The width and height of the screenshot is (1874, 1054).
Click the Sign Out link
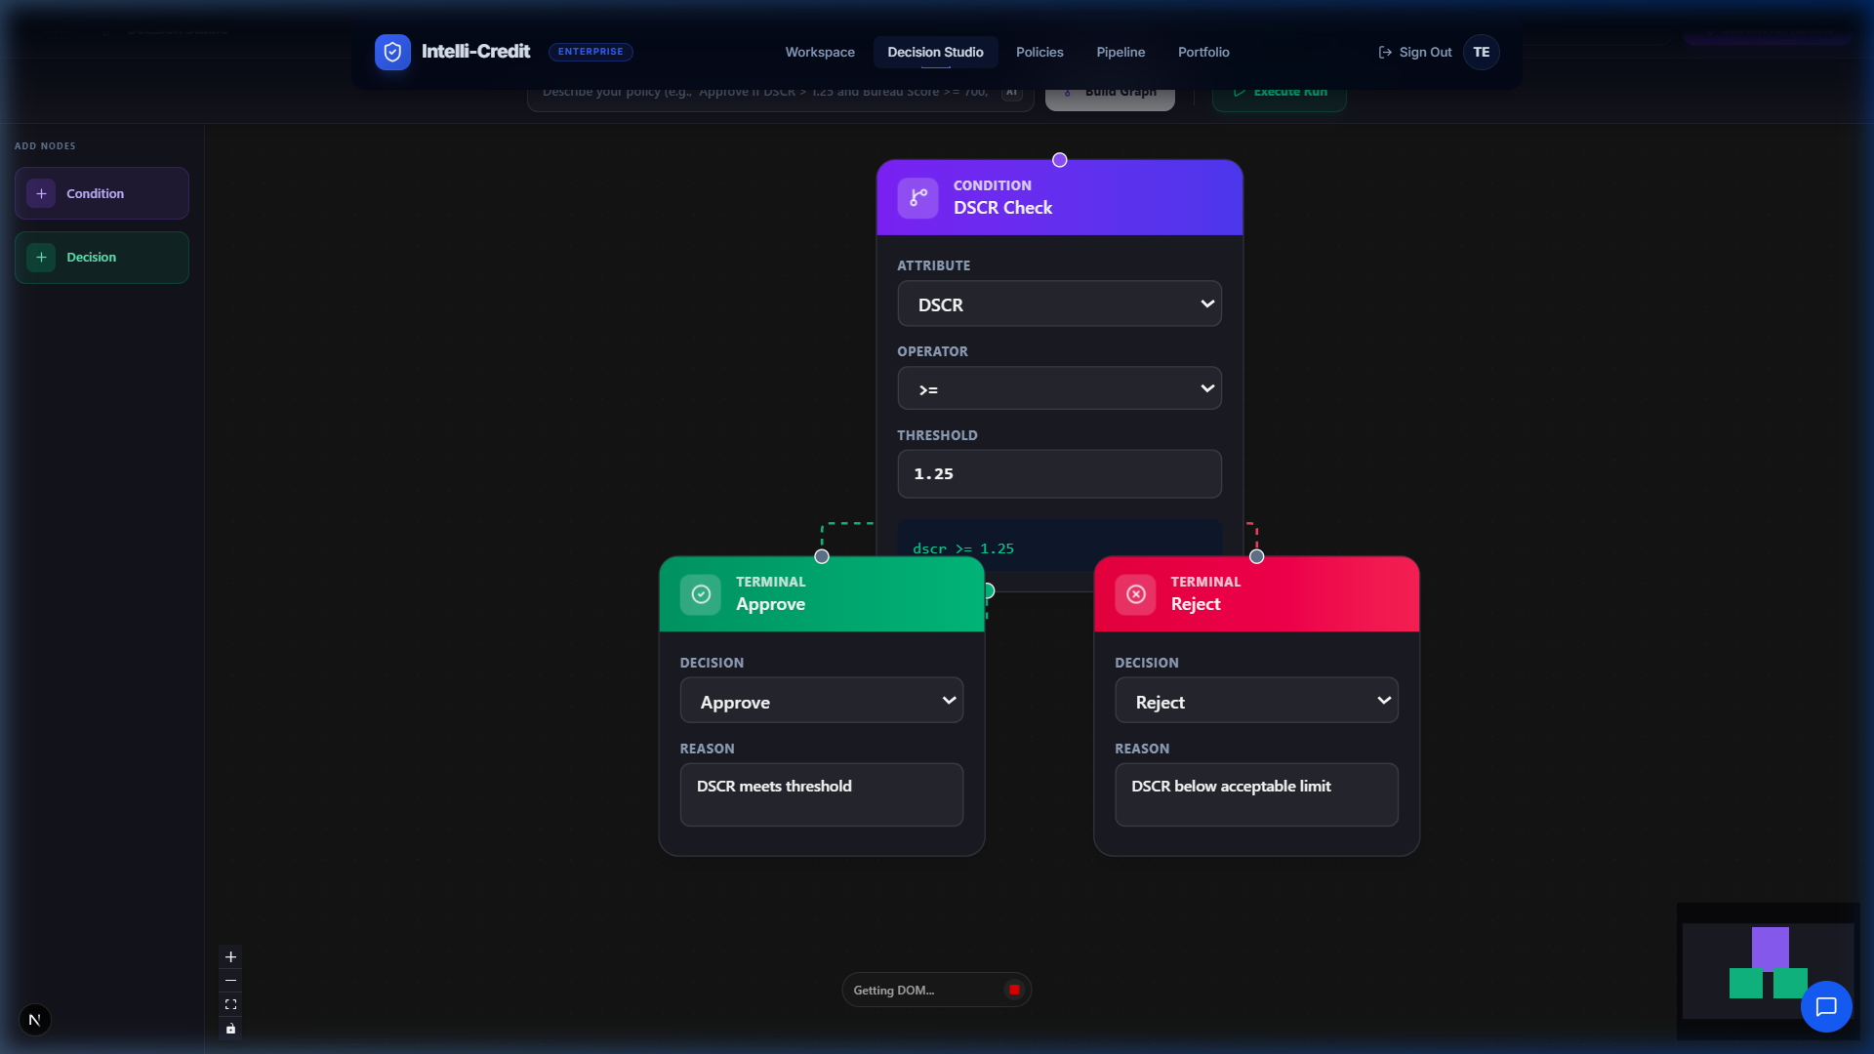point(1414,52)
